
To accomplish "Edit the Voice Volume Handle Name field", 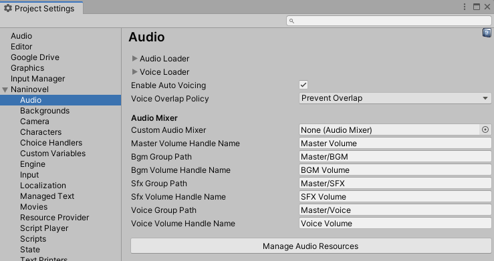I will tap(395, 224).
